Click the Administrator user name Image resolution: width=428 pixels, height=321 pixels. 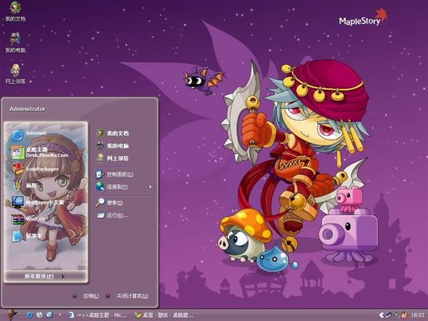[27, 109]
